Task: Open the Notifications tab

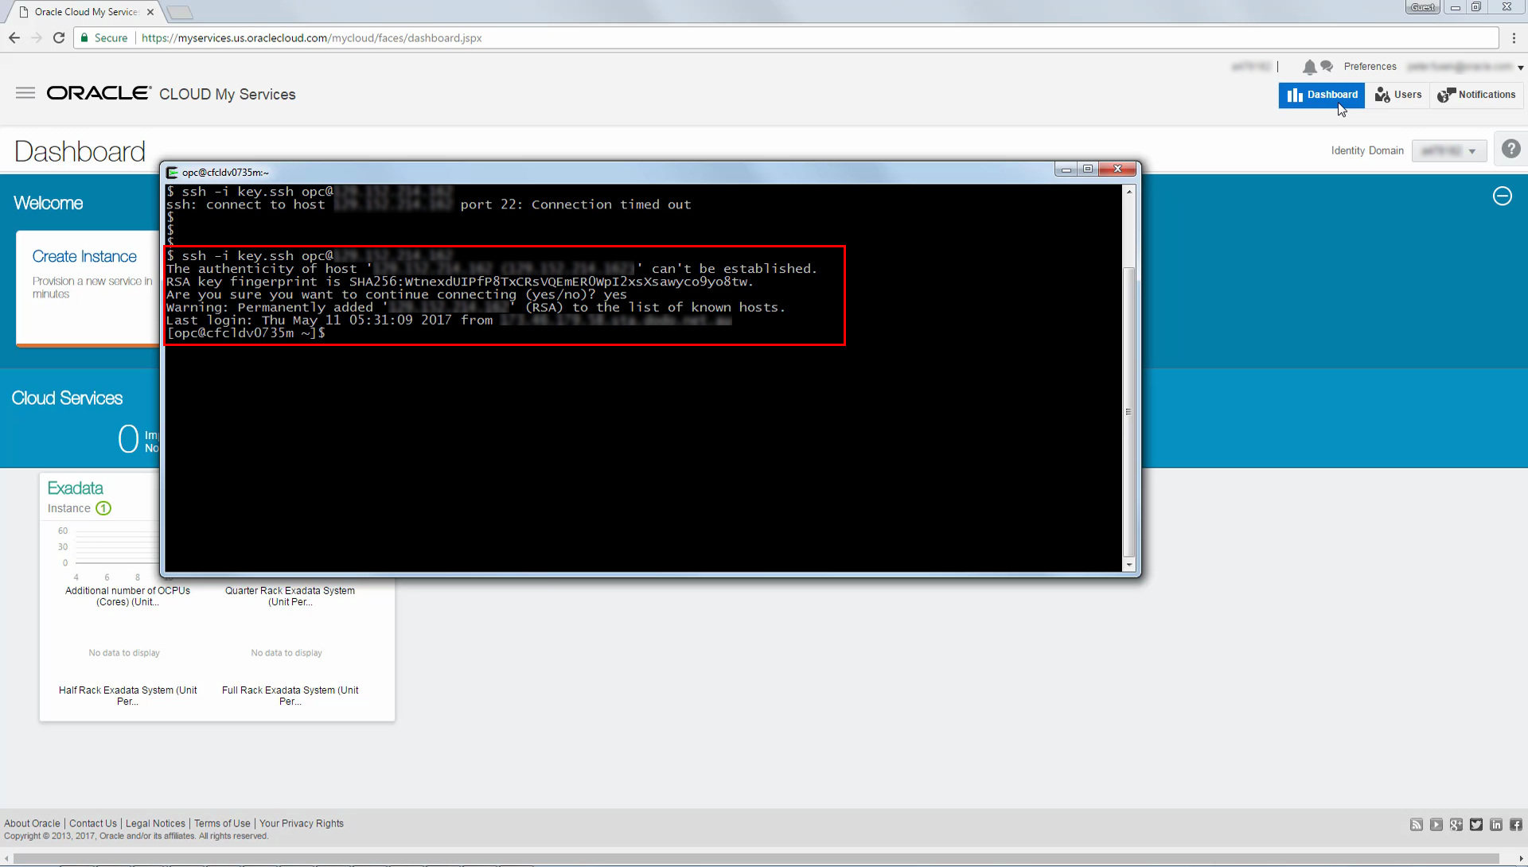Action: click(1476, 95)
